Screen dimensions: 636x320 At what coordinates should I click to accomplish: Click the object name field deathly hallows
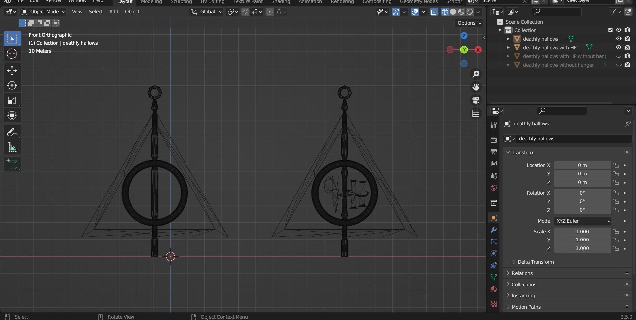point(574,139)
